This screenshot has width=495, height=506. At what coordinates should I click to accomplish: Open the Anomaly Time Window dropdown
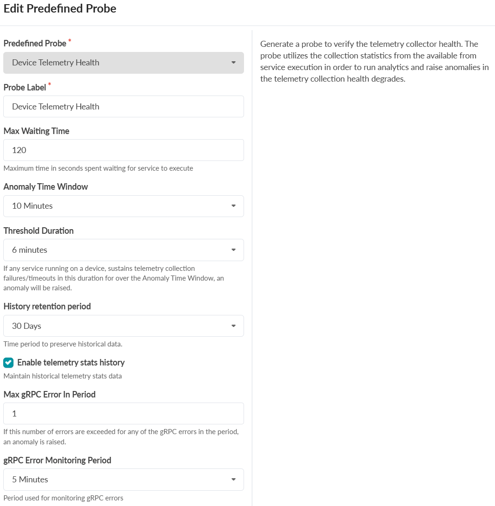point(123,206)
